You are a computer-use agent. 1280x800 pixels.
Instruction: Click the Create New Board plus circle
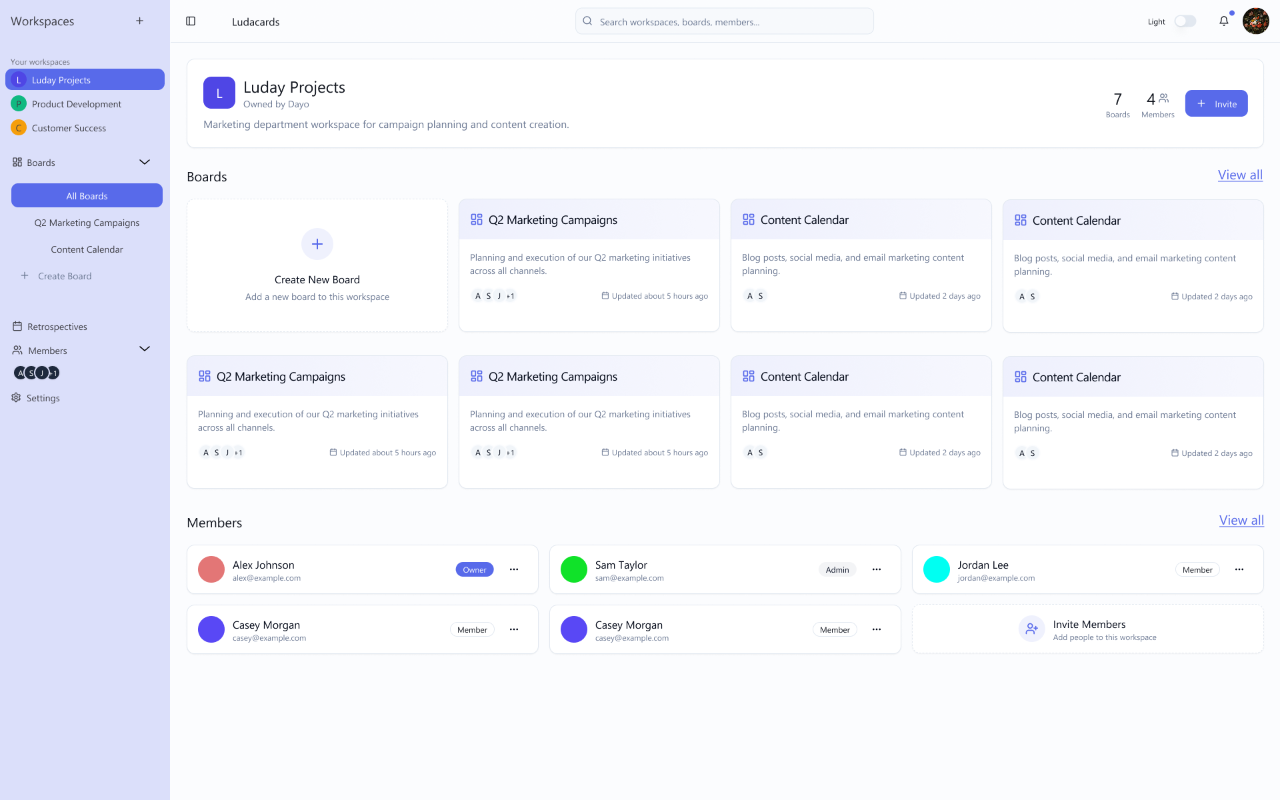tap(317, 244)
